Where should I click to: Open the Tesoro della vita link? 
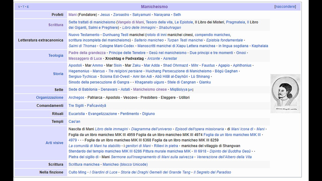coord(159,22)
